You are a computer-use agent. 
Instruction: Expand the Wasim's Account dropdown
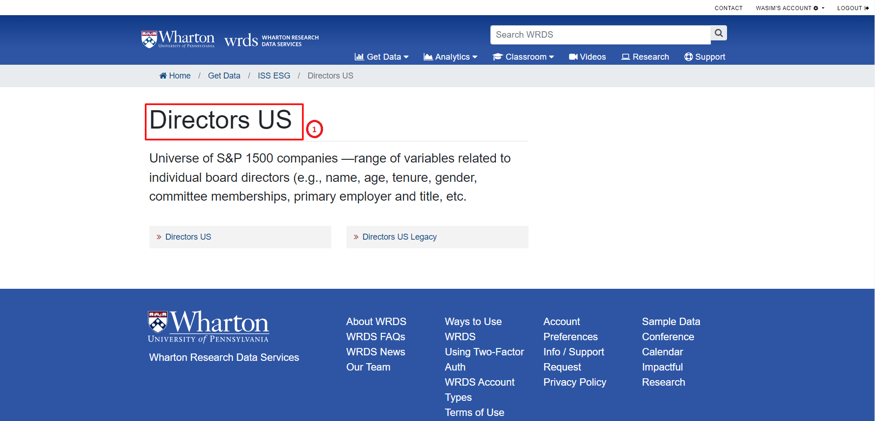[x=790, y=8]
